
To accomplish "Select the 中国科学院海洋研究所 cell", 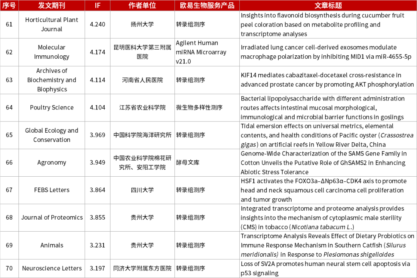I will coord(142,135).
